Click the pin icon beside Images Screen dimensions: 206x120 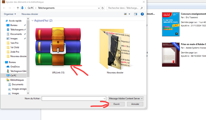(25, 39)
